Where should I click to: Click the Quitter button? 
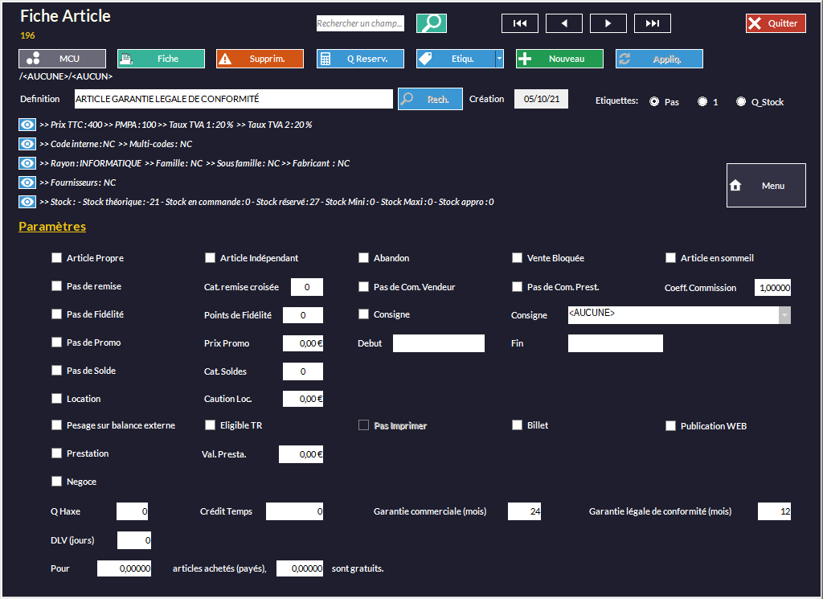click(x=775, y=23)
